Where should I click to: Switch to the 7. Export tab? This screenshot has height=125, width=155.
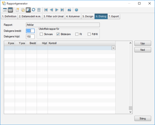[114, 16]
